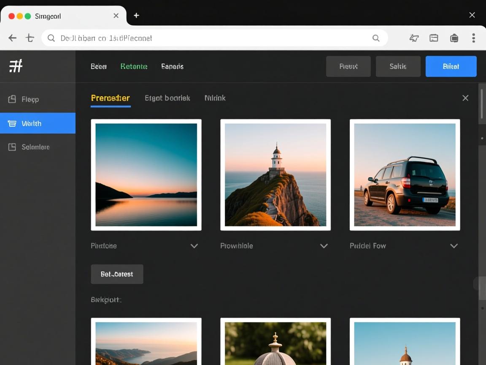Click the briefcase extension icon in toolbar
The height and width of the screenshot is (365, 486).
click(454, 38)
